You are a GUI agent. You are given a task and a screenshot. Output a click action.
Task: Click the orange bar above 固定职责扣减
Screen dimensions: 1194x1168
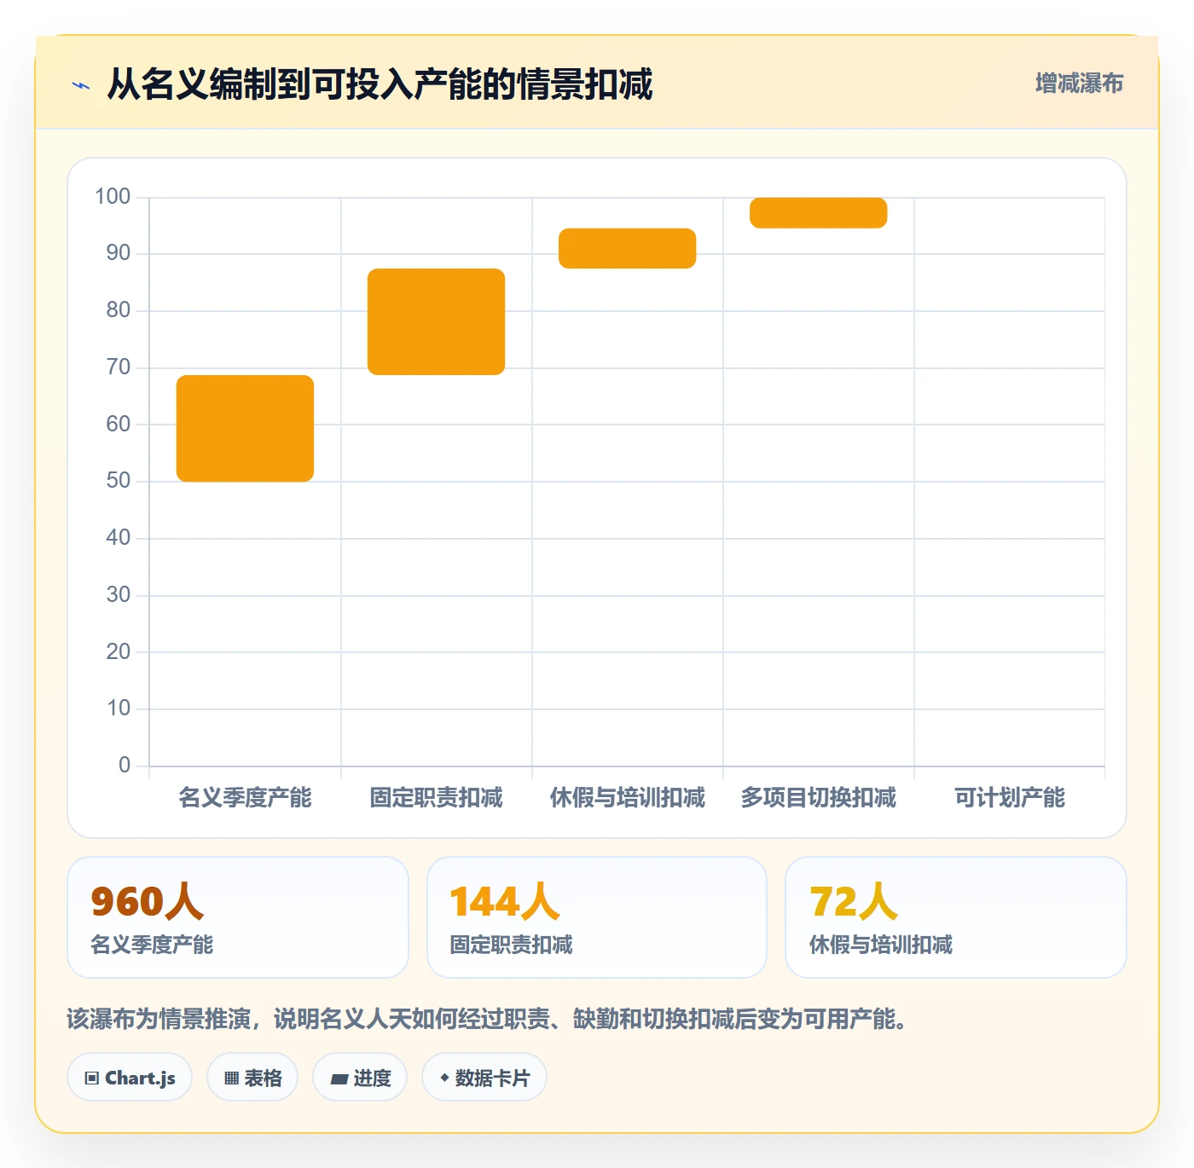point(437,321)
